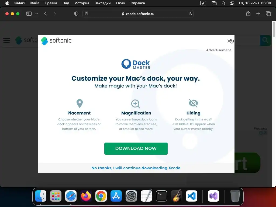The height and width of the screenshot is (207, 276).
Task: Click the Hiding heading
Action: click(193, 113)
